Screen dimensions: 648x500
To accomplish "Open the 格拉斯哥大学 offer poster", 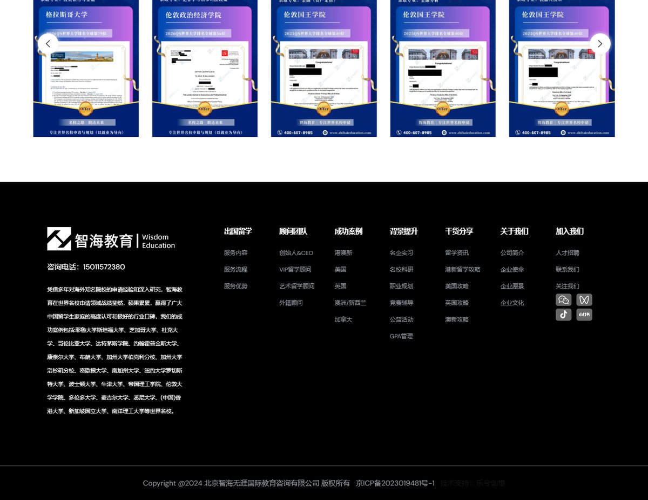I will 86,68.
